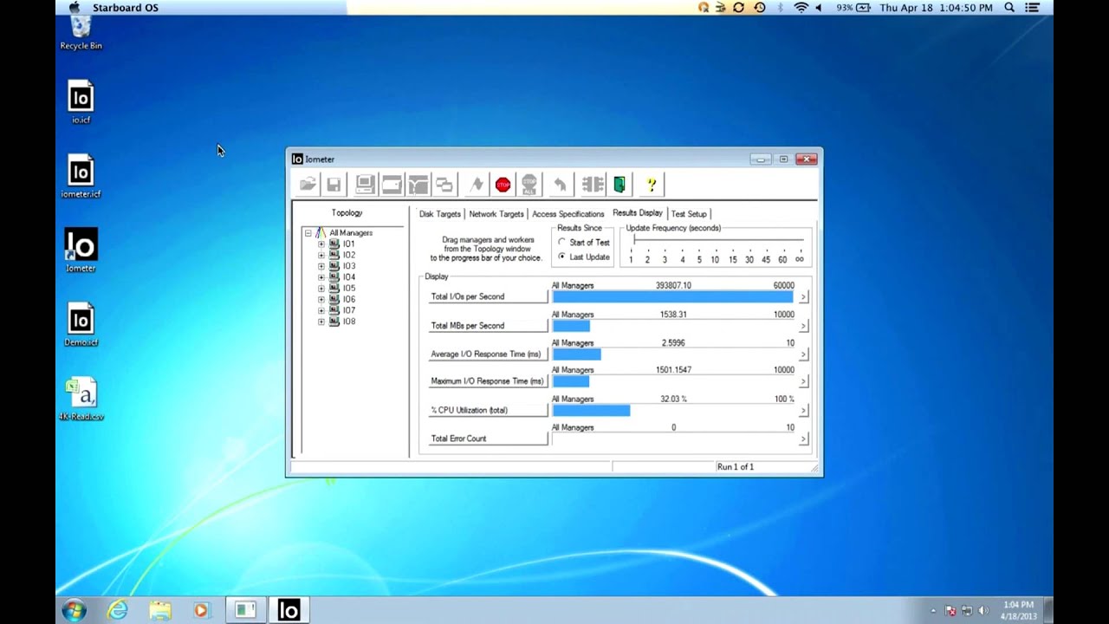Screen dimensions: 1109x624
Task: Open arrow beside CPU Utilization bar
Action: click(x=803, y=410)
